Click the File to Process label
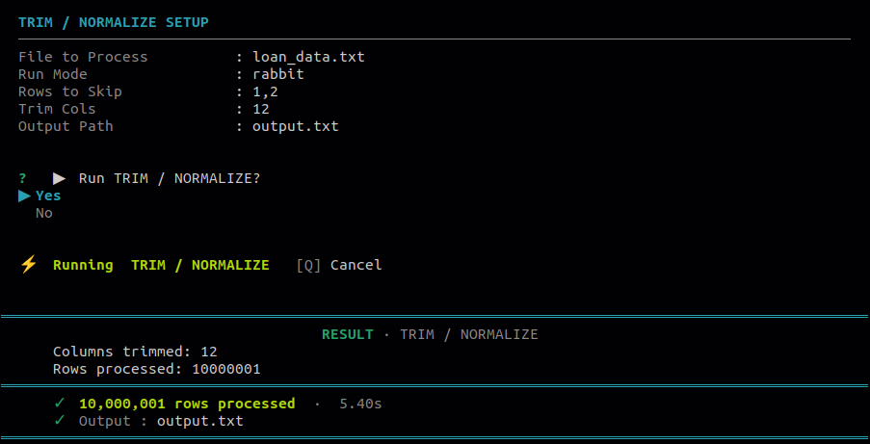Screen dimensions: 870x444 pyautogui.click(x=83, y=57)
